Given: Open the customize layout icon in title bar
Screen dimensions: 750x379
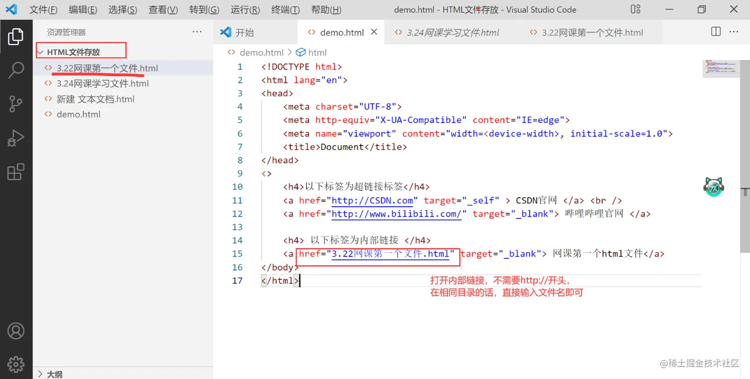Looking at the screenshot, I should click(635, 9).
